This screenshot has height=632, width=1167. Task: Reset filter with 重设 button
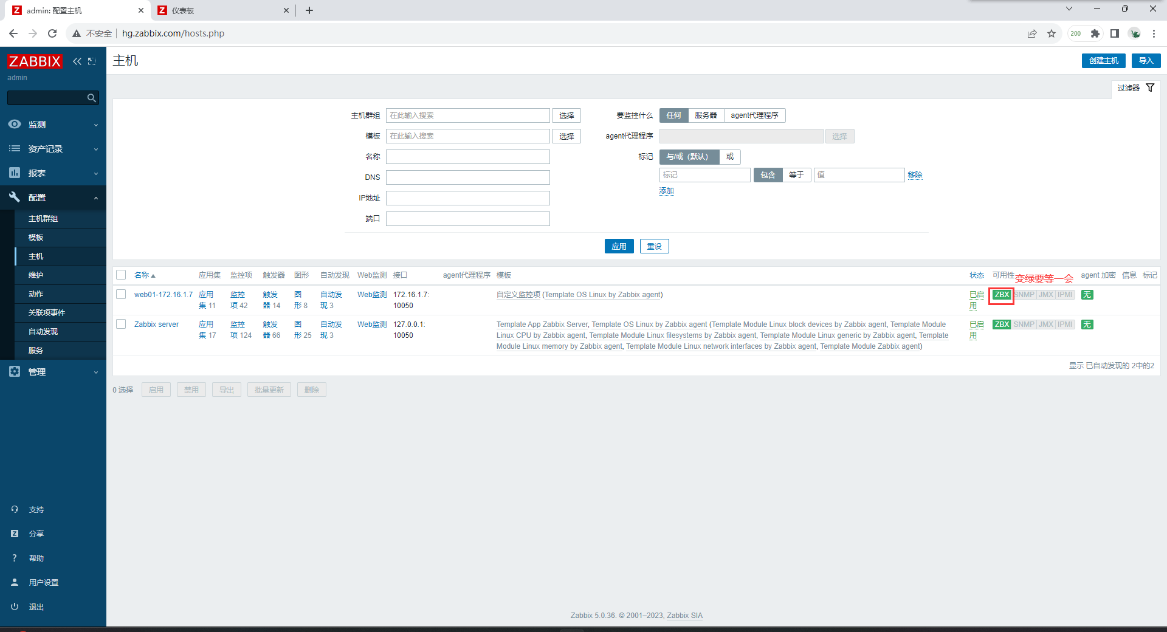(x=654, y=246)
